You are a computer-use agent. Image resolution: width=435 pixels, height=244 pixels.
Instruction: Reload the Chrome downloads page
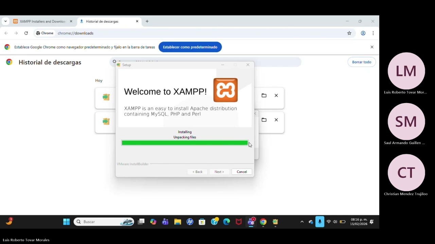(26, 33)
